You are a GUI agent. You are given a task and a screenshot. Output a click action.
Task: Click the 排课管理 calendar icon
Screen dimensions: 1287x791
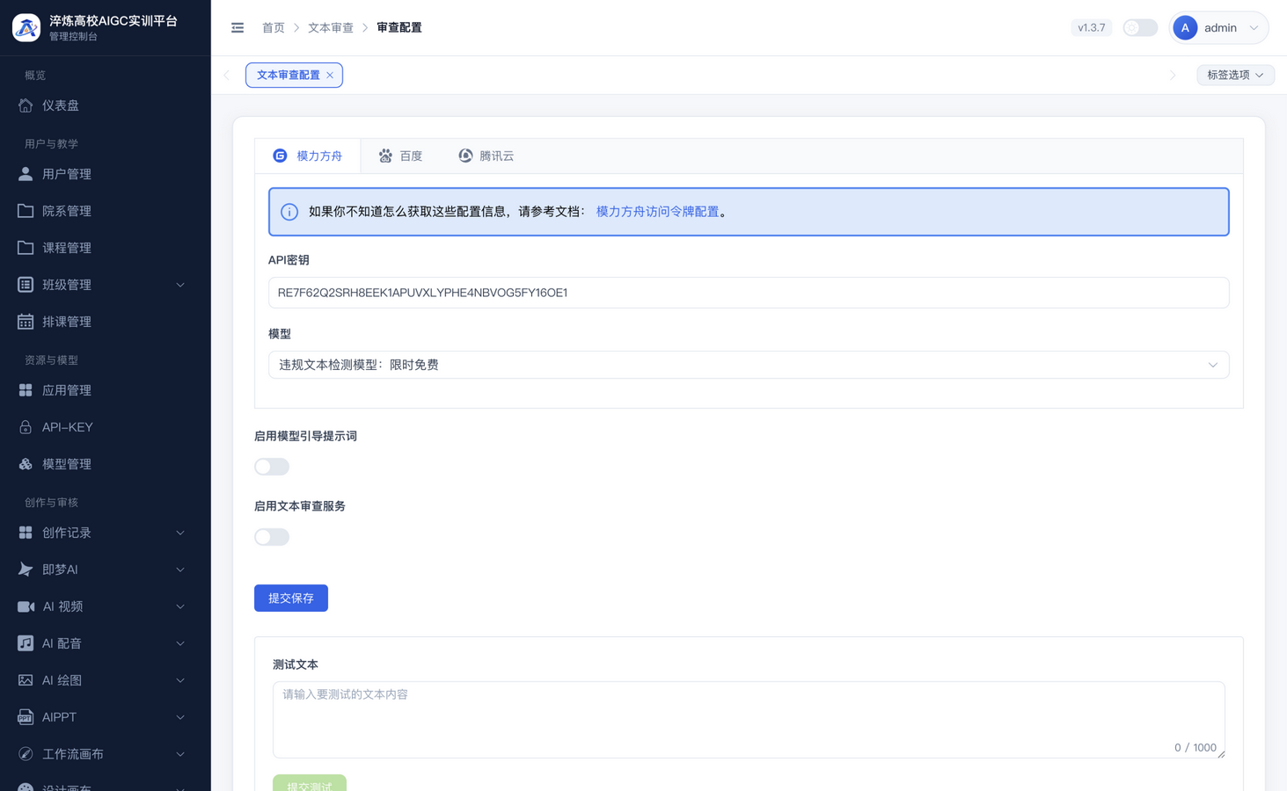point(26,322)
